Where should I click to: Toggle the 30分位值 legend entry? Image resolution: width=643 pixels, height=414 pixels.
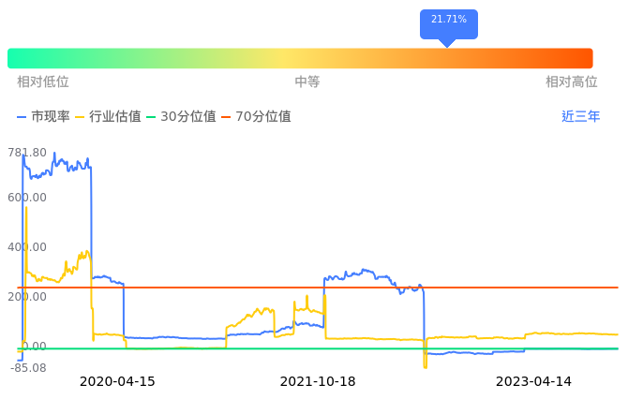pyautogui.click(x=181, y=117)
